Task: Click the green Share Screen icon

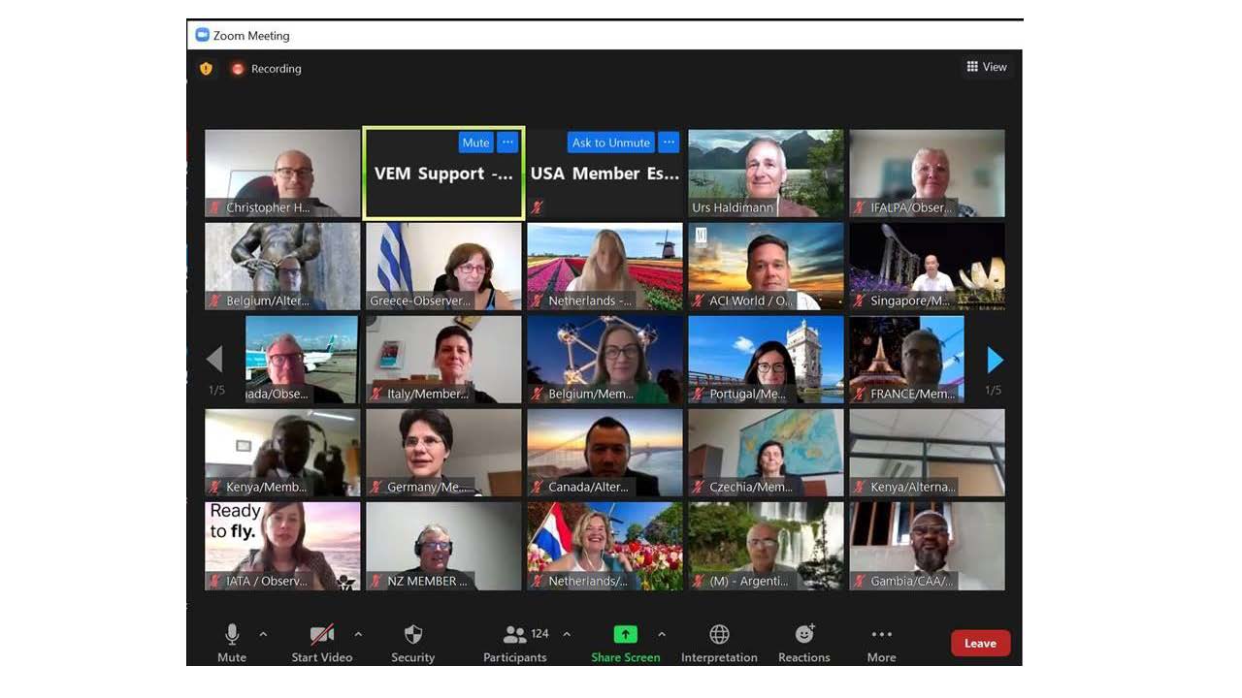Action: [626, 635]
